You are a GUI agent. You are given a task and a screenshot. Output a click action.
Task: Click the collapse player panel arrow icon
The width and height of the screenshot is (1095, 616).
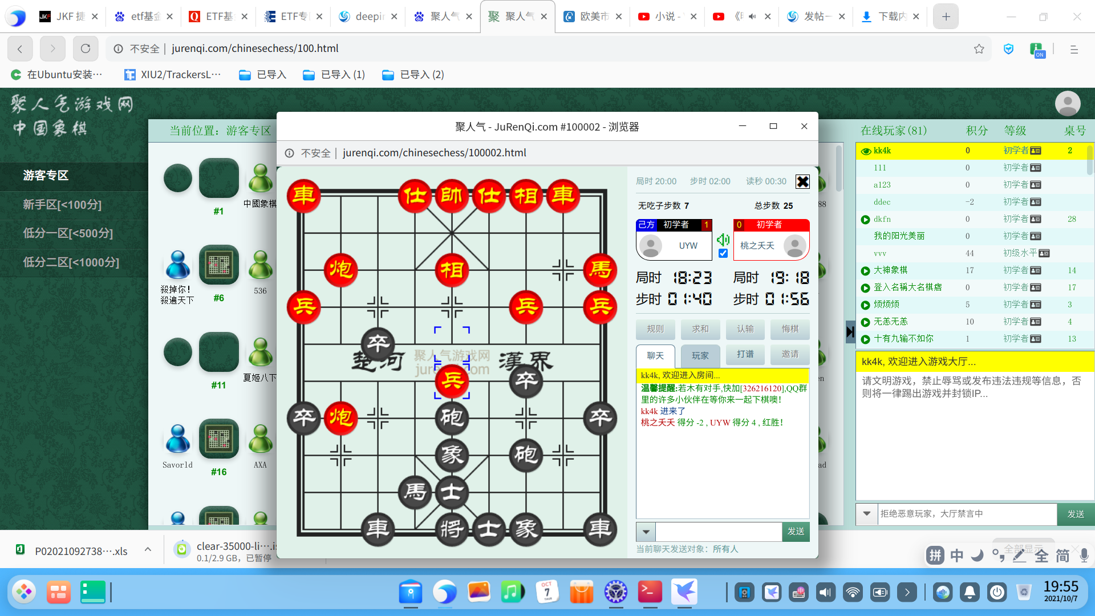(x=850, y=331)
